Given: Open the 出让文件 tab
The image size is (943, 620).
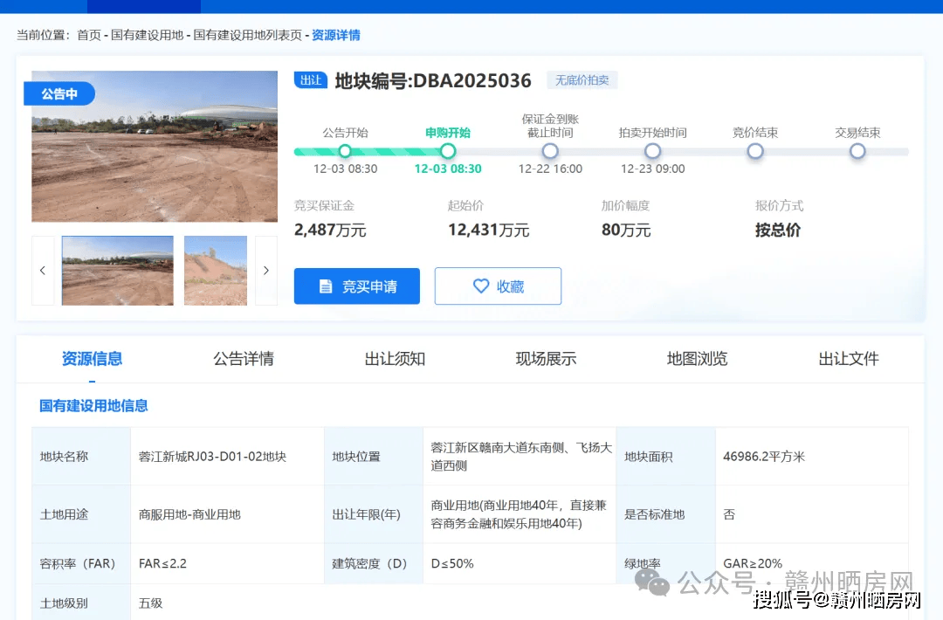Looking at the screenshot, I should click(x=848, y=359).
